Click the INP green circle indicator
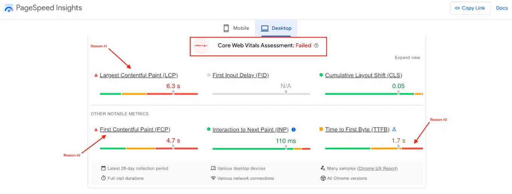Screen dimensions: 512x194 209,129
